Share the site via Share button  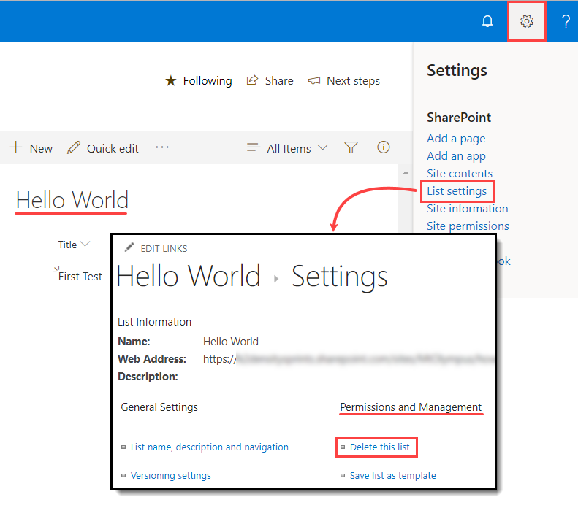(x=270, y=81)
